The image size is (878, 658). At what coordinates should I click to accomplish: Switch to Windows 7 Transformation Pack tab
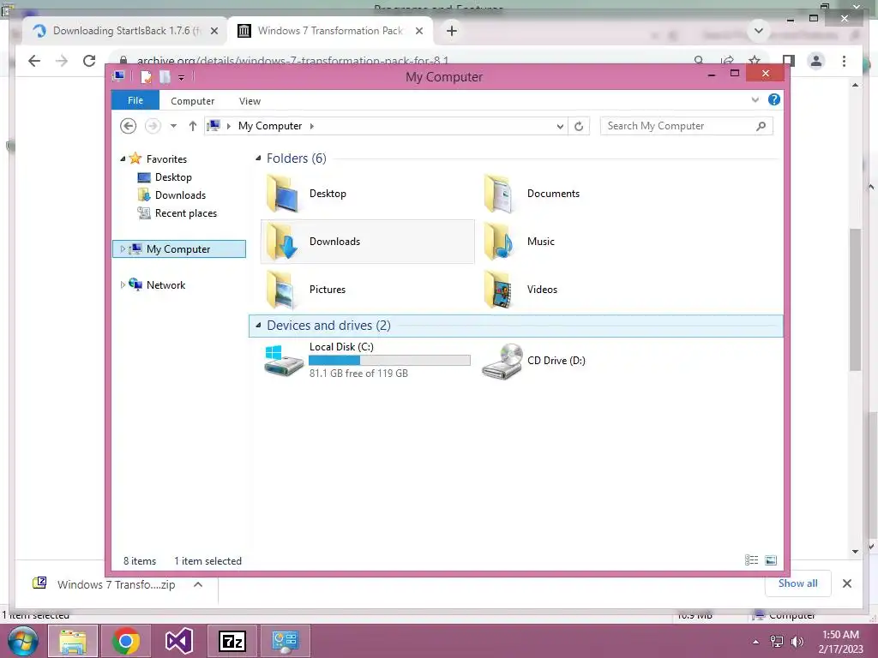[x=330, y=31]
